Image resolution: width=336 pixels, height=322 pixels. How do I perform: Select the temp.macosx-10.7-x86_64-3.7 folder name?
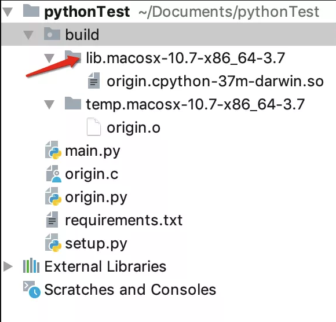pos(195,105)
